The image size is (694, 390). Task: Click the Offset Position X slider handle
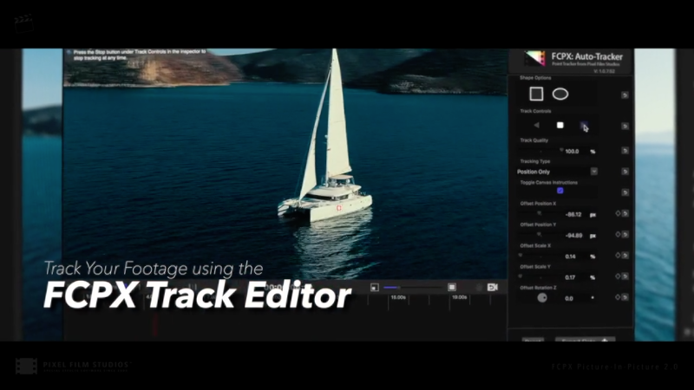[539, 213]
